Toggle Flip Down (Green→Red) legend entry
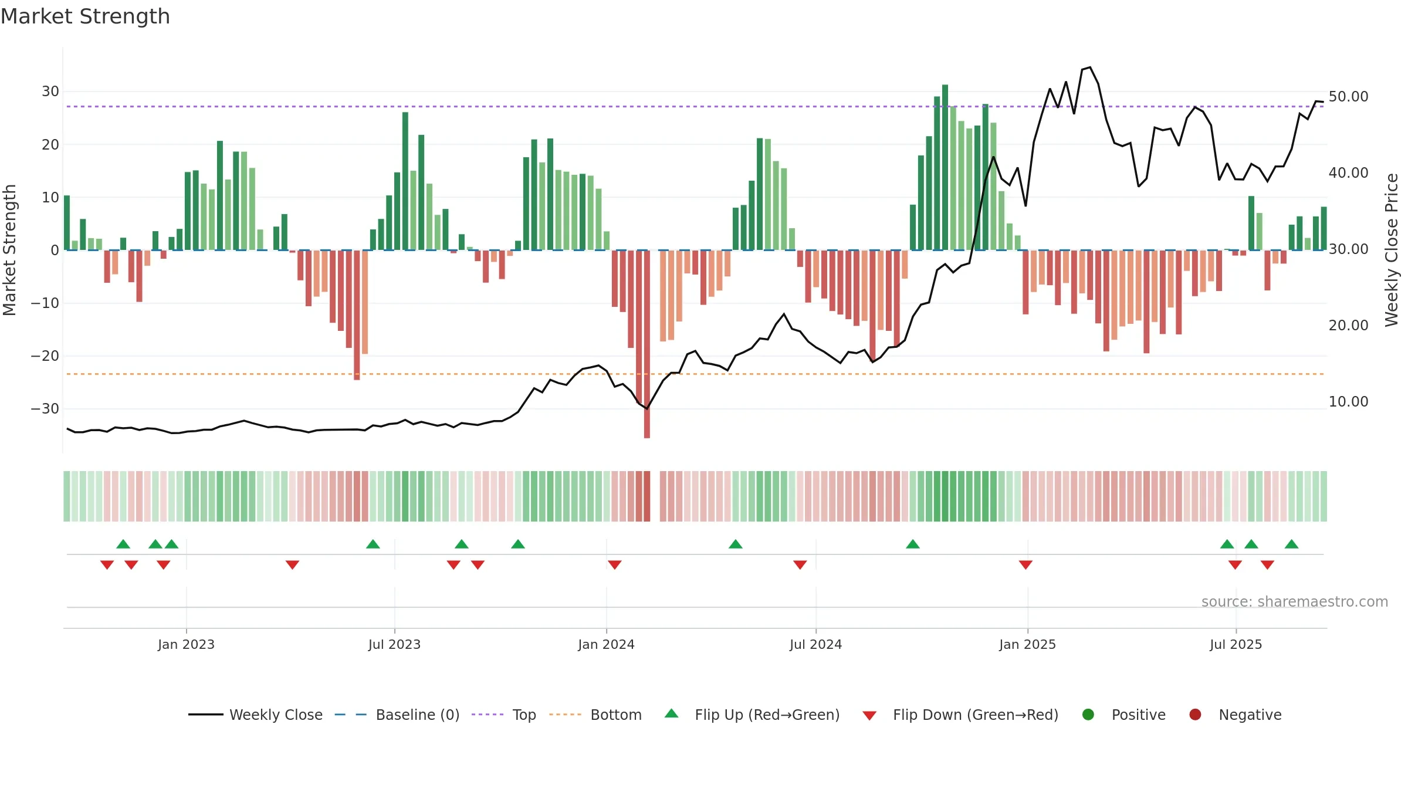This screenshot has height=792, width=1408. coord(960,715)
